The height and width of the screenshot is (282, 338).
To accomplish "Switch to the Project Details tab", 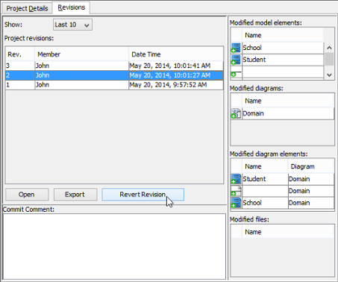I will pos(27,8).
